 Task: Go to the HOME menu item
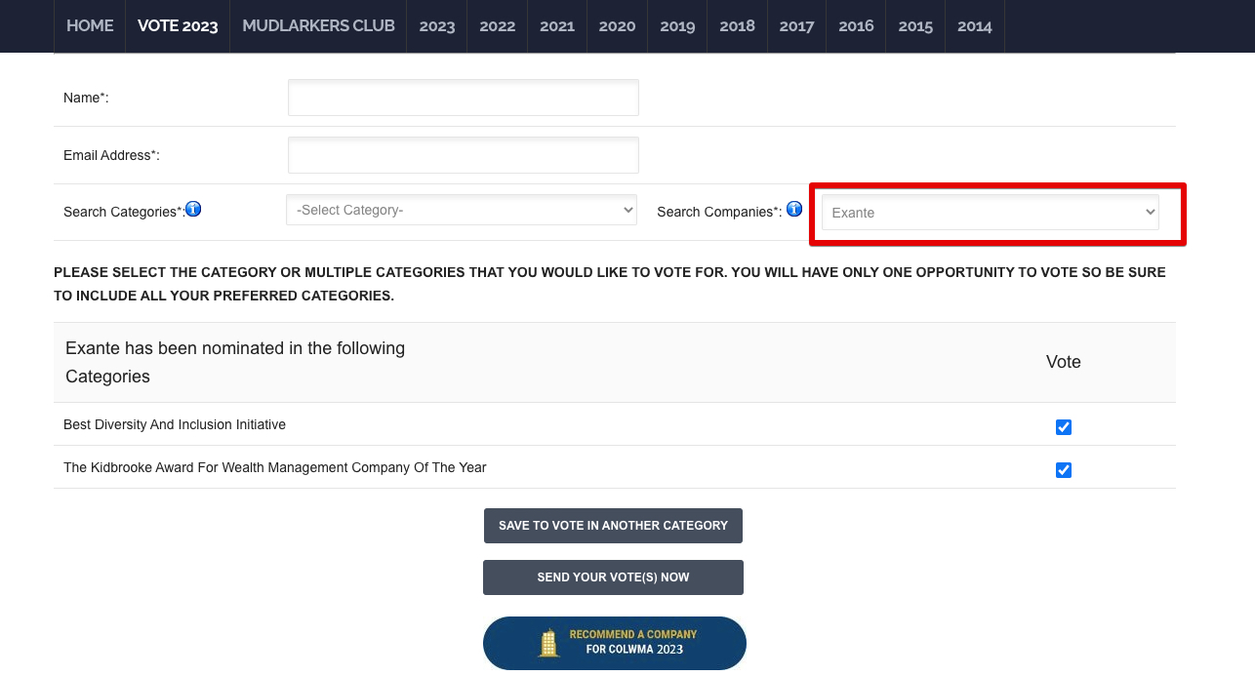[90, 26]
